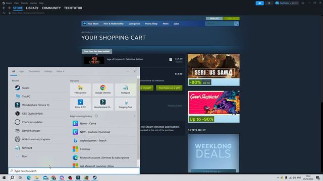Open Categories menu in Steam store
The image size is (323, 181).
pyautogui.click(x=134, y=24)
